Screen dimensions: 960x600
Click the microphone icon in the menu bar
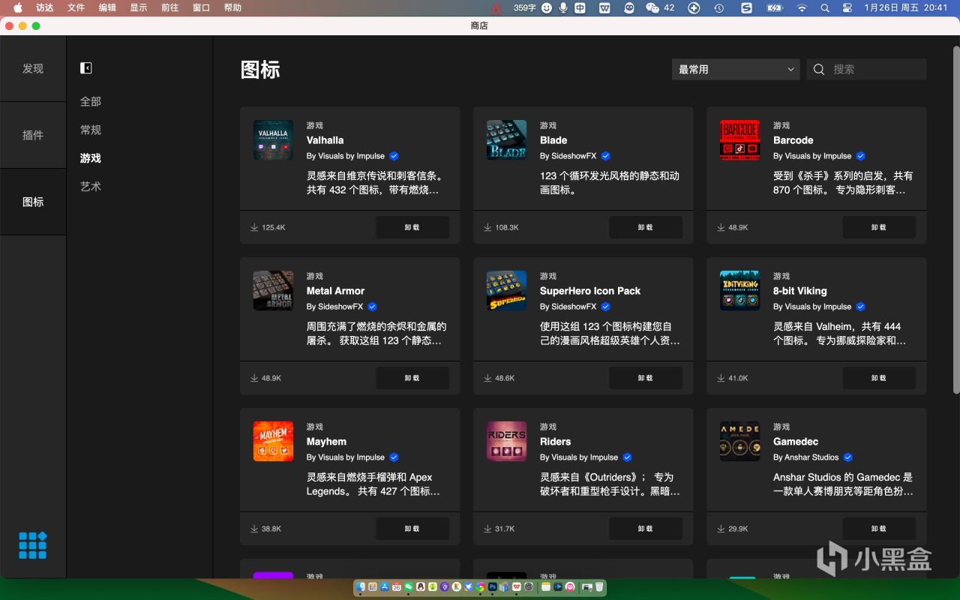(x=563, y=7)
